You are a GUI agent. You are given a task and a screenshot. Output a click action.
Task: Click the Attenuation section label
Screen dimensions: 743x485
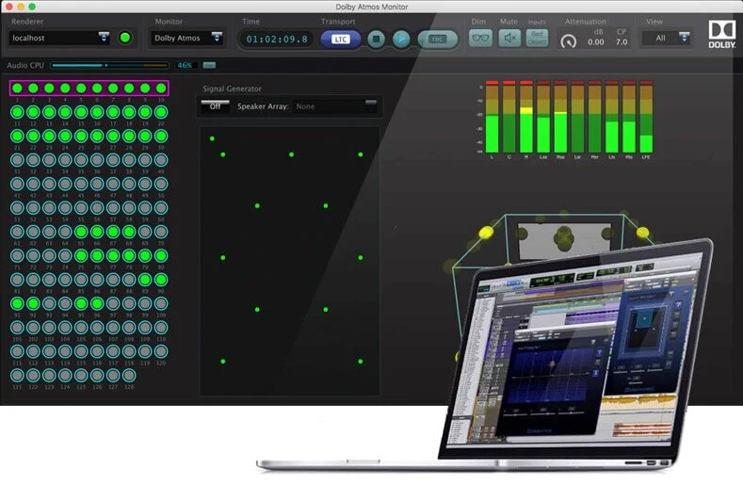[x=585, y=22]
